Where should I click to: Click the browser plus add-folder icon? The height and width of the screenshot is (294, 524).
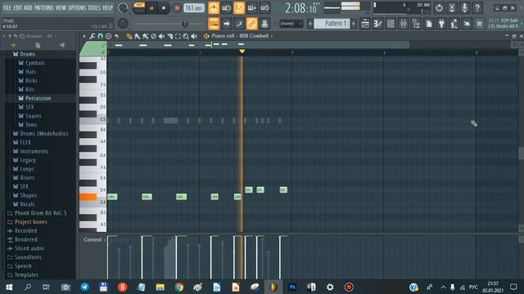click(x=14, y=45)
